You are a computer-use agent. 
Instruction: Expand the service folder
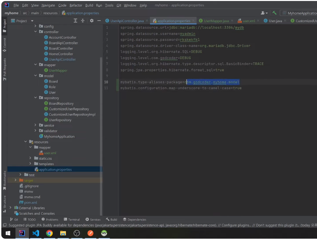[35, 125]
